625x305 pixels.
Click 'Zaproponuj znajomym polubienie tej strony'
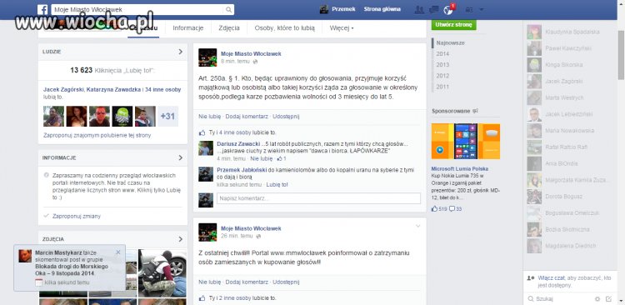coord(97,135)
